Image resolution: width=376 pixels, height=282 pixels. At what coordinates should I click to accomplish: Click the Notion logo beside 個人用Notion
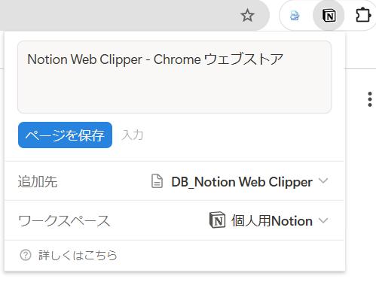pyautogui.click(x=217, y=220)
